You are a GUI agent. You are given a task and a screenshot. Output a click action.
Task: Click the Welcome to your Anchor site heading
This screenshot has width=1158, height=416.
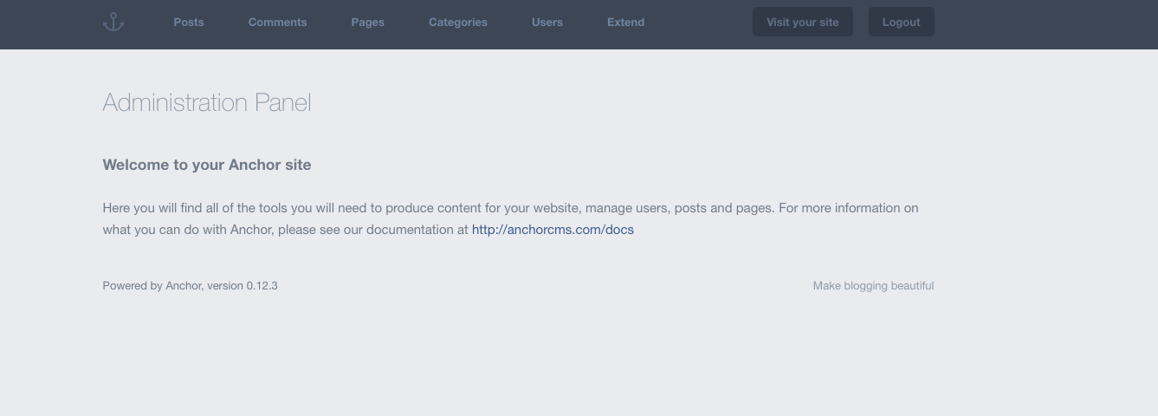pyautogui.click(x=207, y=165)
